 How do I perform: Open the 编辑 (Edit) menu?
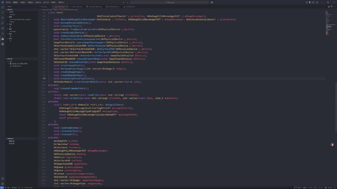coord(15,2)
